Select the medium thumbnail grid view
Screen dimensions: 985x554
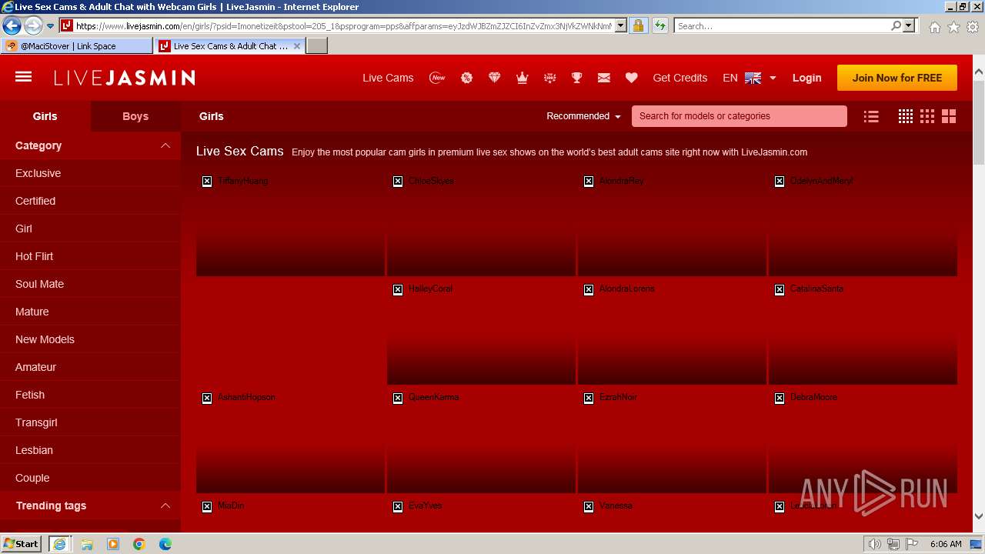point(927,116)
